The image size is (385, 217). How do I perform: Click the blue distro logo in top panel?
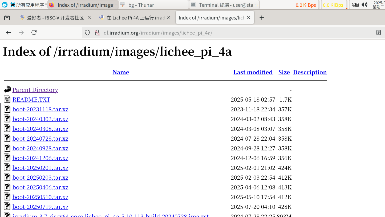coord(5,5)
